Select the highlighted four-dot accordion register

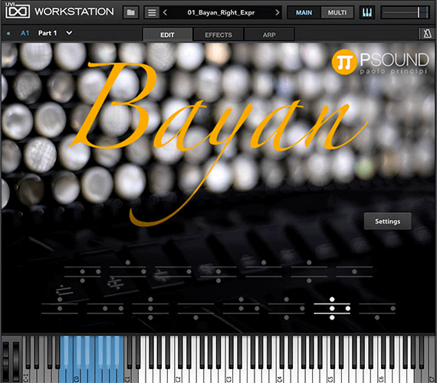click(x=332, y=309)
